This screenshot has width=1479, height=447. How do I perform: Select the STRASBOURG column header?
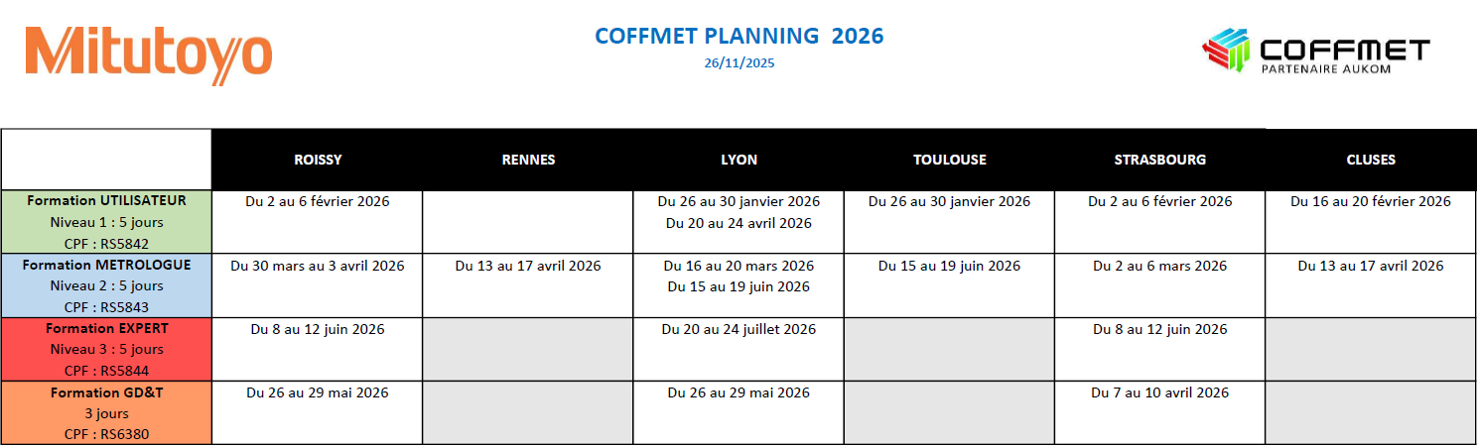1159,160
